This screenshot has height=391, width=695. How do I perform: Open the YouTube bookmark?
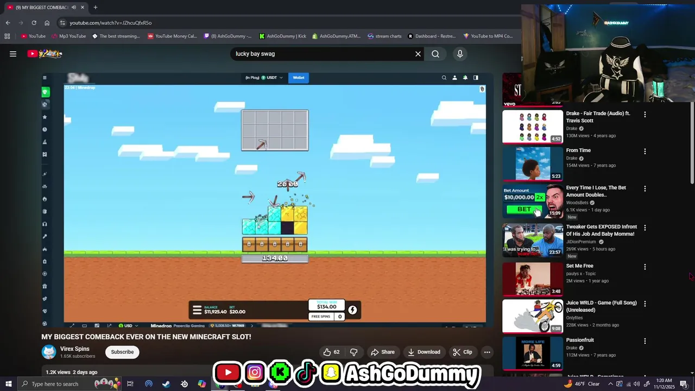pyautogui.click(x=33, y=36)
